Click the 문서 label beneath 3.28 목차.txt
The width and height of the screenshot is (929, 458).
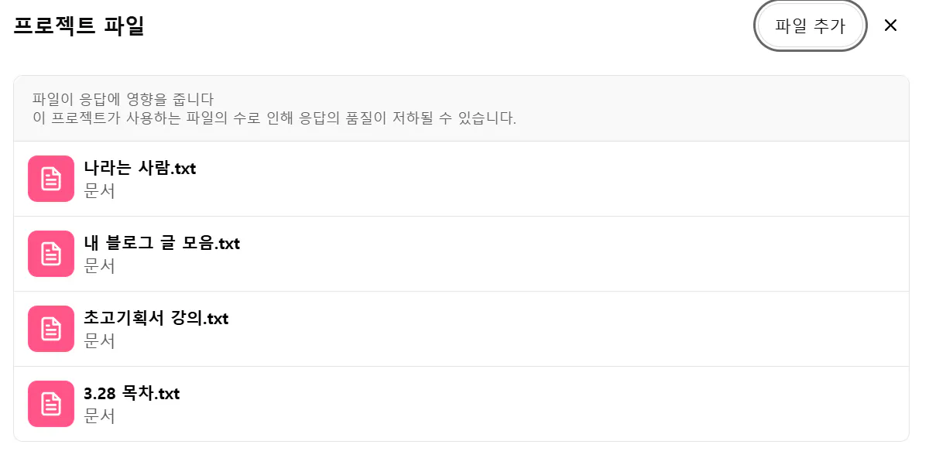click(99, 415)
